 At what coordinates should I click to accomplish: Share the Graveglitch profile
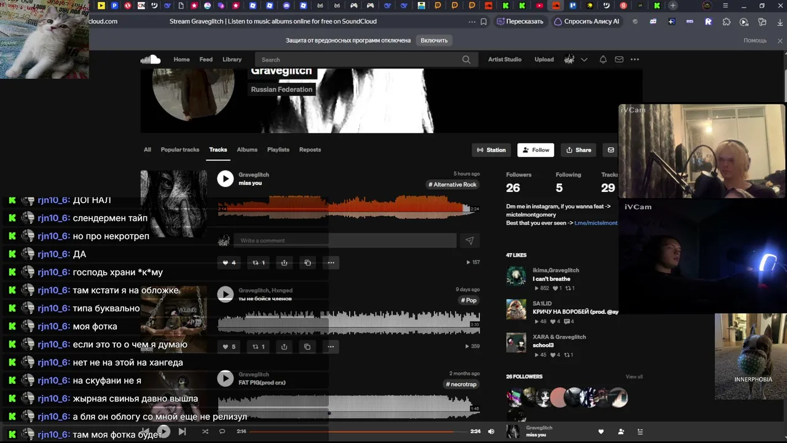pos(579,150)
